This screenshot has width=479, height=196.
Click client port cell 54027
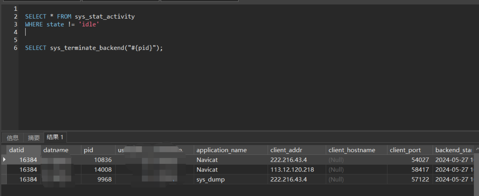[410, 160]
